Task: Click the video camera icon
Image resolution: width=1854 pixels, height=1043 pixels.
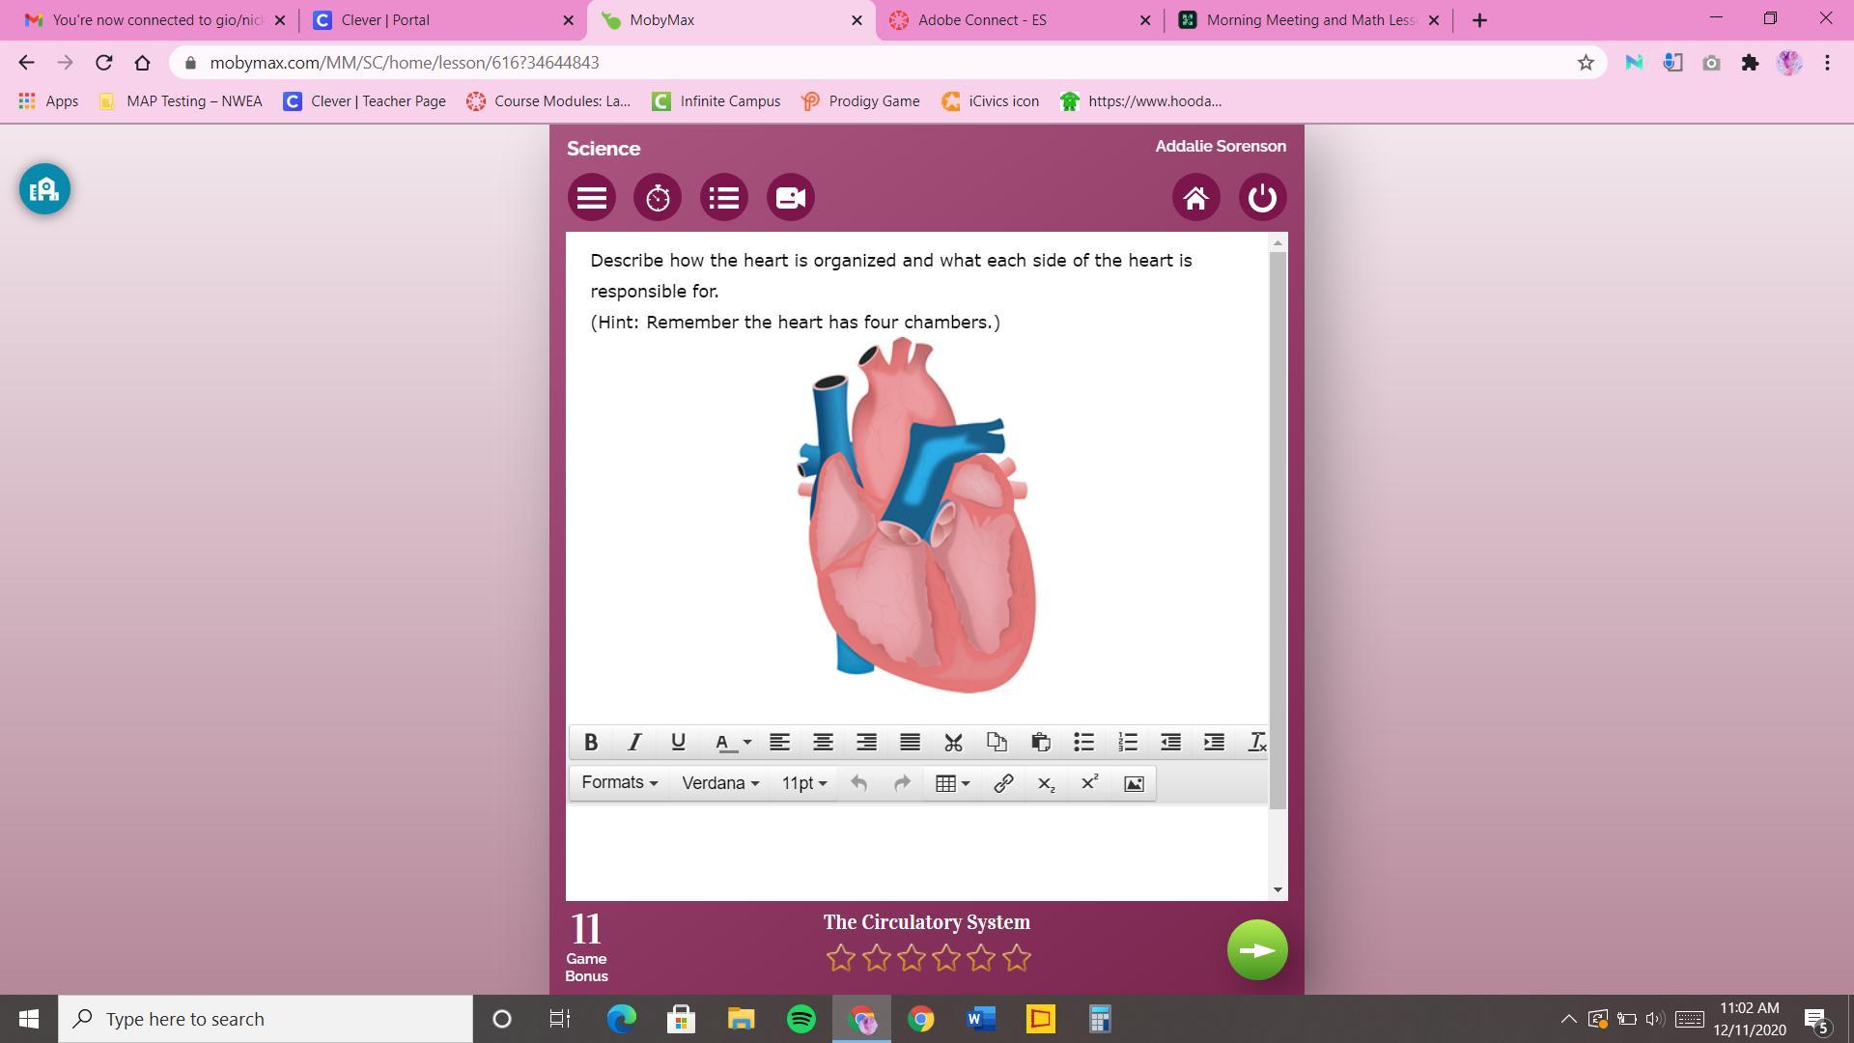Action: pyautogui.click(x=791, y=198)
